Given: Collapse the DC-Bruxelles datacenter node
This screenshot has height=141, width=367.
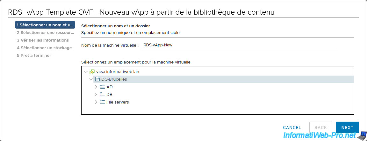Looking at the screenshot, I should pos(91,79).
